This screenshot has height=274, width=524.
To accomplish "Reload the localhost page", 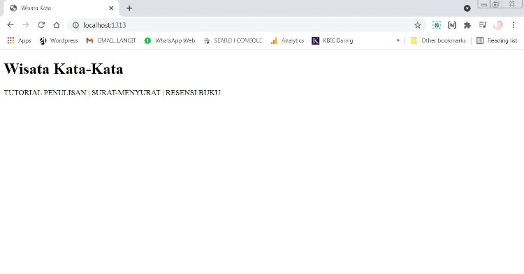I will click(41, 25).
